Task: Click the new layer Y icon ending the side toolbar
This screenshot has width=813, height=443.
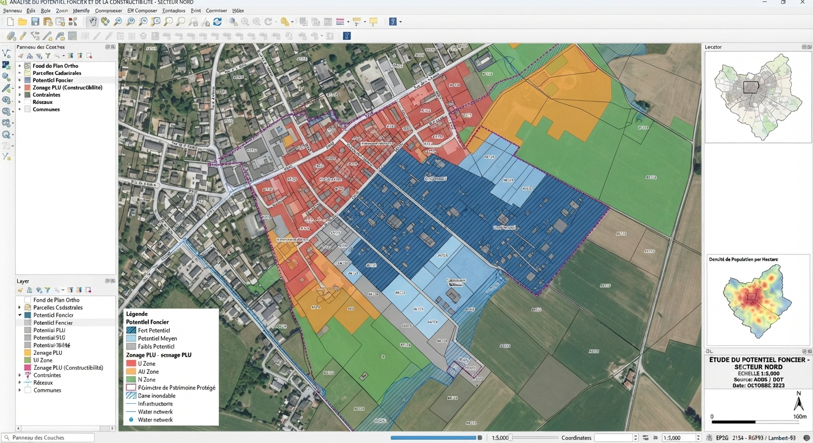Action: 6,156
